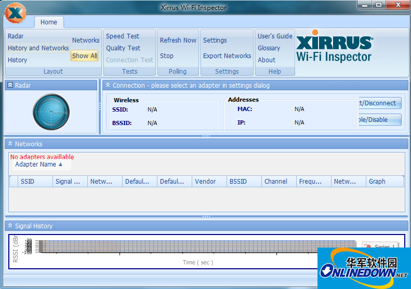This screenshot has height=289, width=411.
Task: Maximize the Wi-Fi Inspector window
Action: pyautogui.click(x=379, y=5)
